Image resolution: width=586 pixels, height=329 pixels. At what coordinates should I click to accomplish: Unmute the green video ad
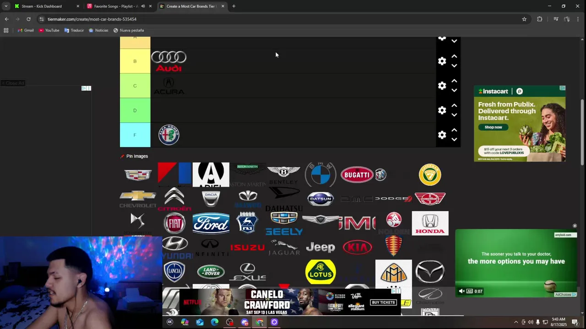pyautogui.click(x=462, y=291)
